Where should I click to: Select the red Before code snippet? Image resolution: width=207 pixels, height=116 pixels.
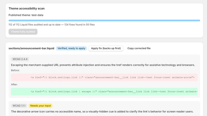[x=104, y=77]
